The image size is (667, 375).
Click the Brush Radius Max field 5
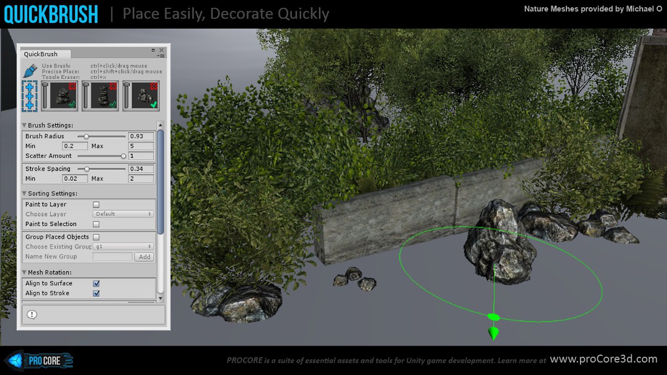tap(141, 146)
